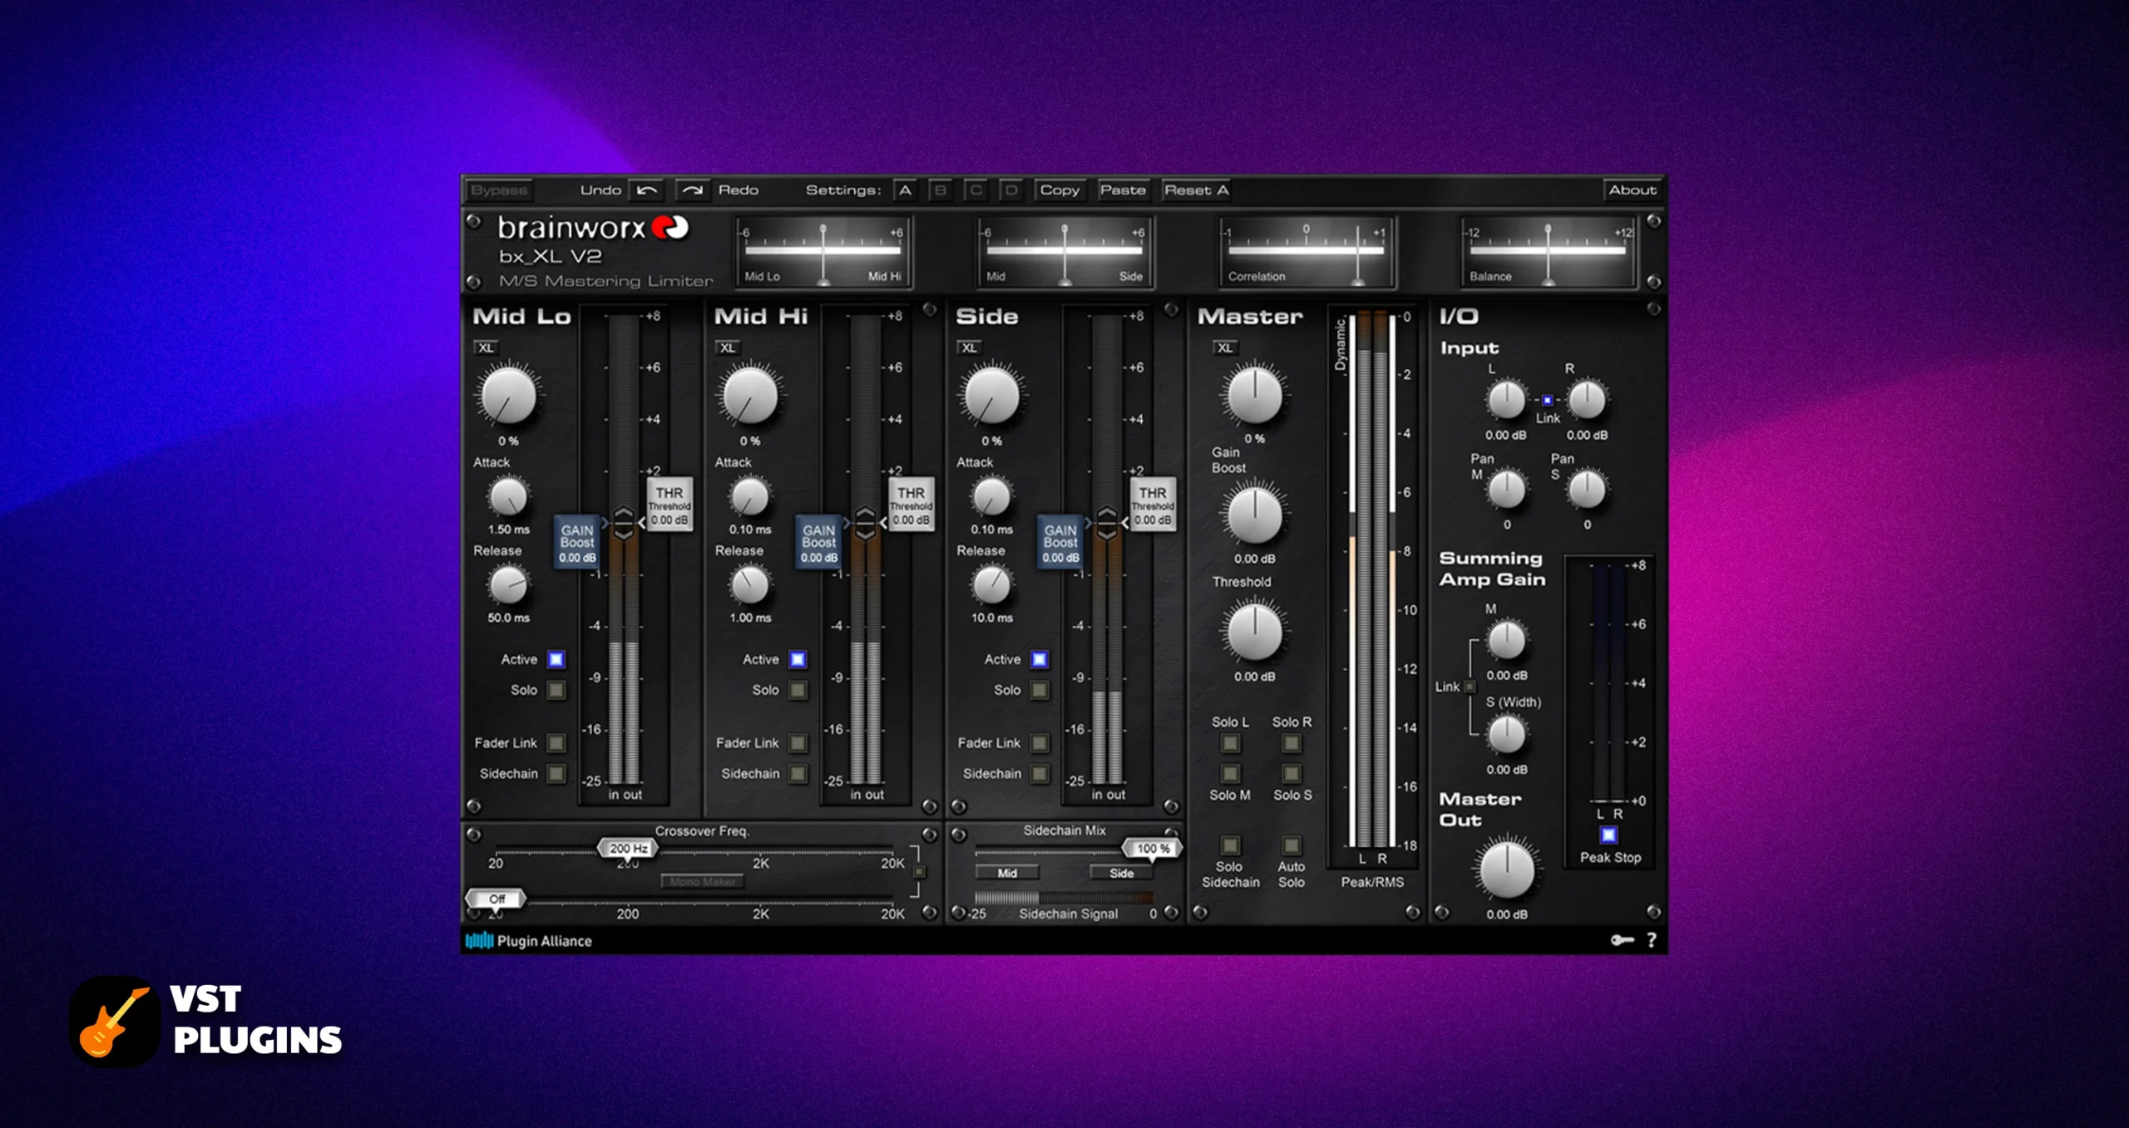
Task: Click Side Release knob
Action: pos(991,585)
